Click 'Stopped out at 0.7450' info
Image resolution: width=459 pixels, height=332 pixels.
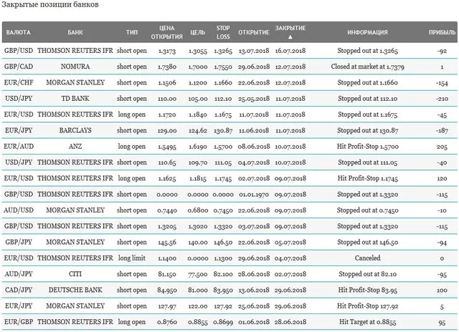pyautogui.click(x=367, y=210)
